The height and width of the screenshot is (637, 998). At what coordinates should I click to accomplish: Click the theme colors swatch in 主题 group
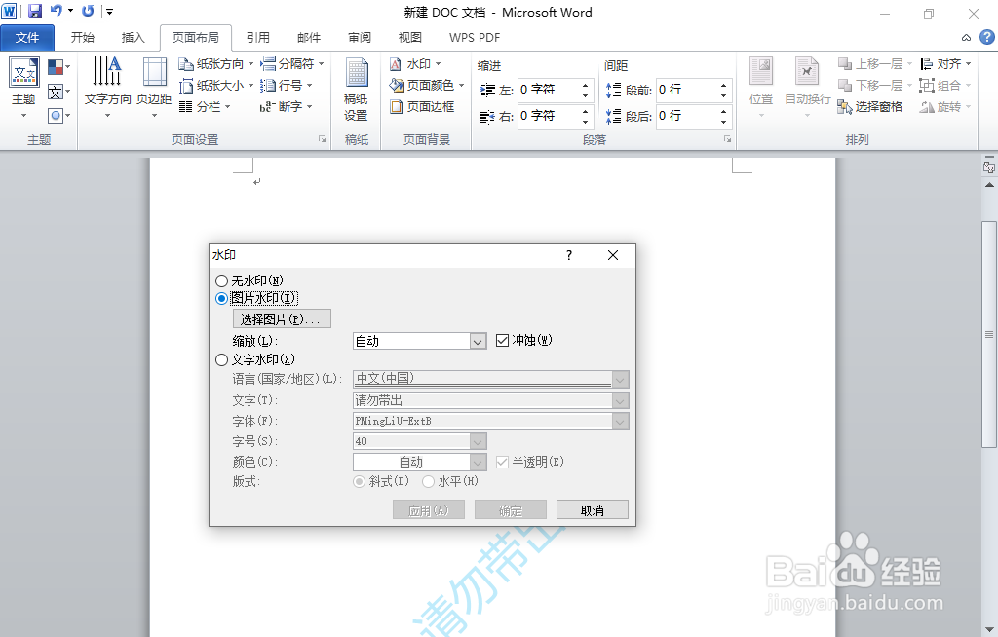[x=57, y=66]
